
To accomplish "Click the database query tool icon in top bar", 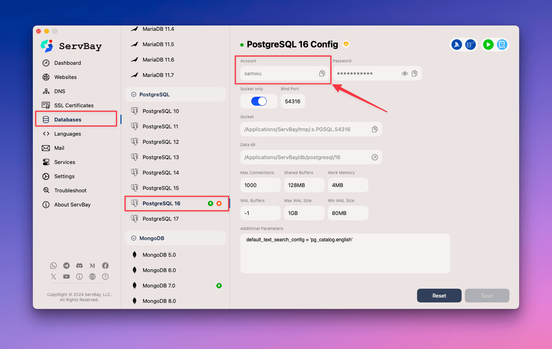I will (470, 45).
